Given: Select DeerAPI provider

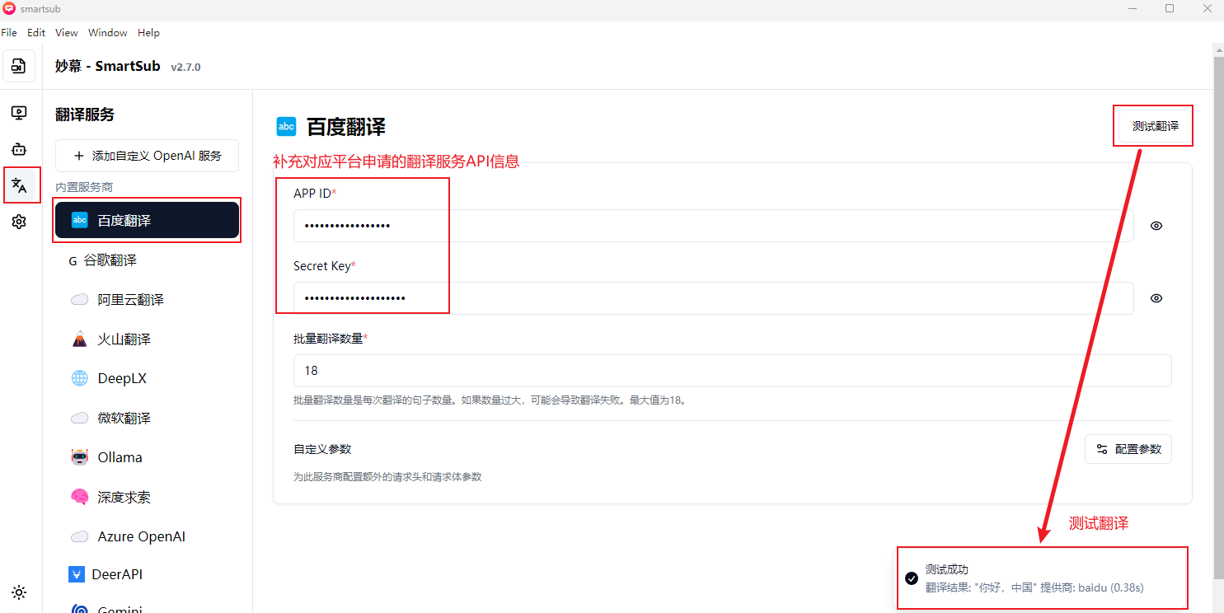Looking at the screenshot, I should coord(147,574).
